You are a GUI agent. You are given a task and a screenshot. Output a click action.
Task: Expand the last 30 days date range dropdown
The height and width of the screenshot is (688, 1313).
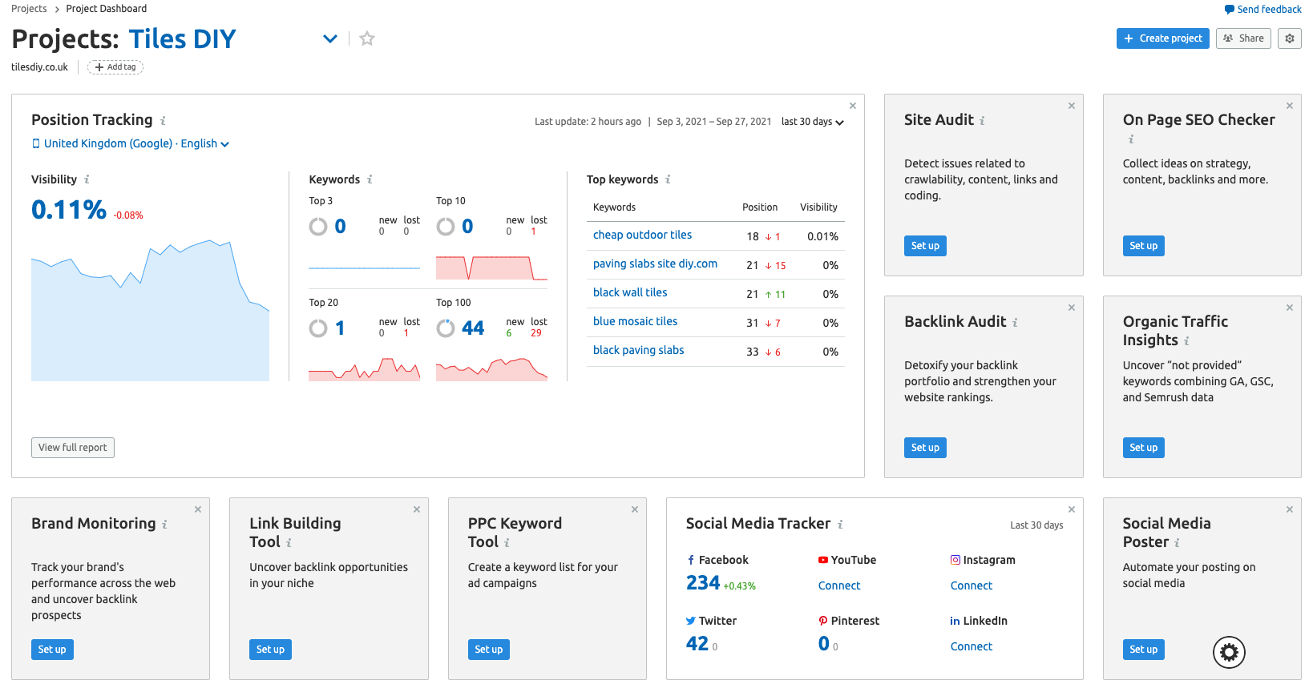pyautogui.click(x=813, y=122)
